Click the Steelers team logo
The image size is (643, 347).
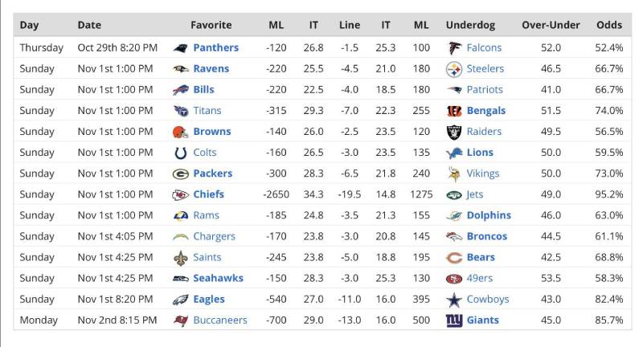[455, 69]
